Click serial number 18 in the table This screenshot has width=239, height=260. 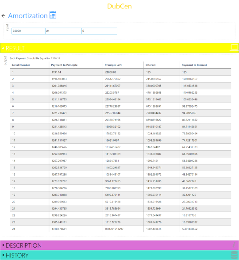[x=14, y=188]
